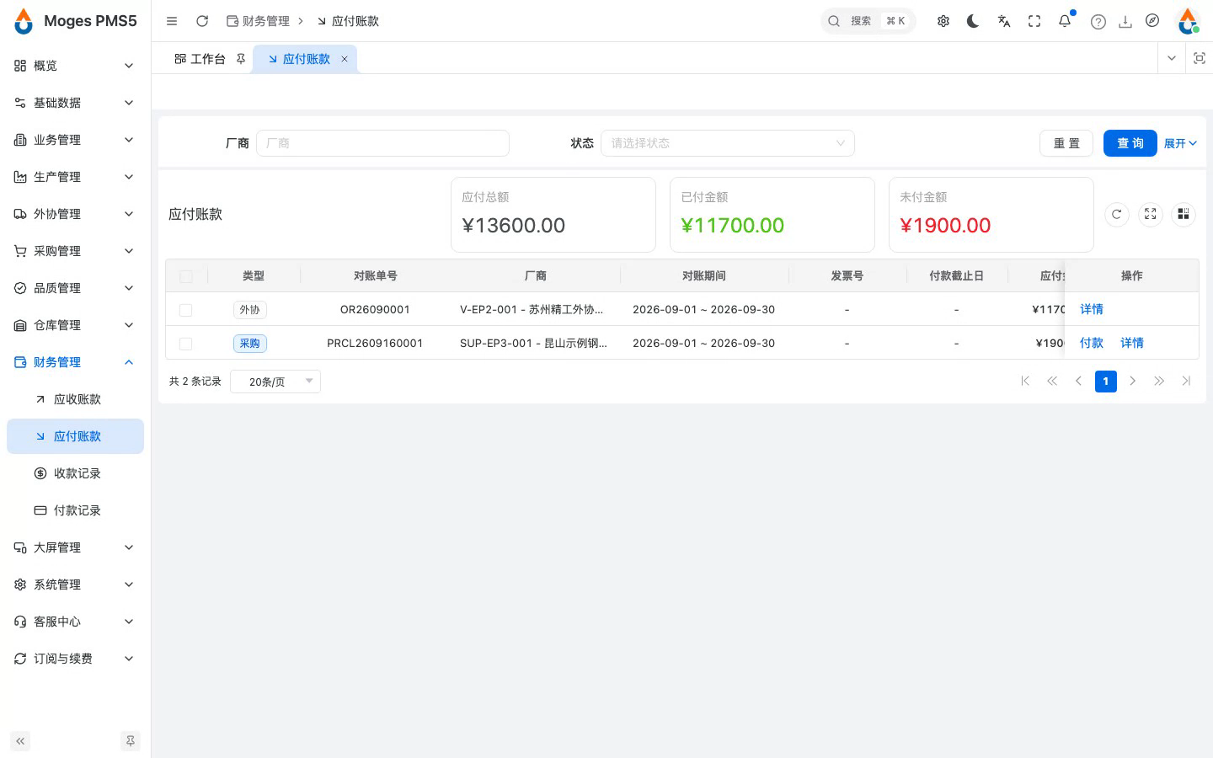This screenshot has width=1213, height=758.
Task: Expand the 仓库管理 menu
Action: point(75,325)
